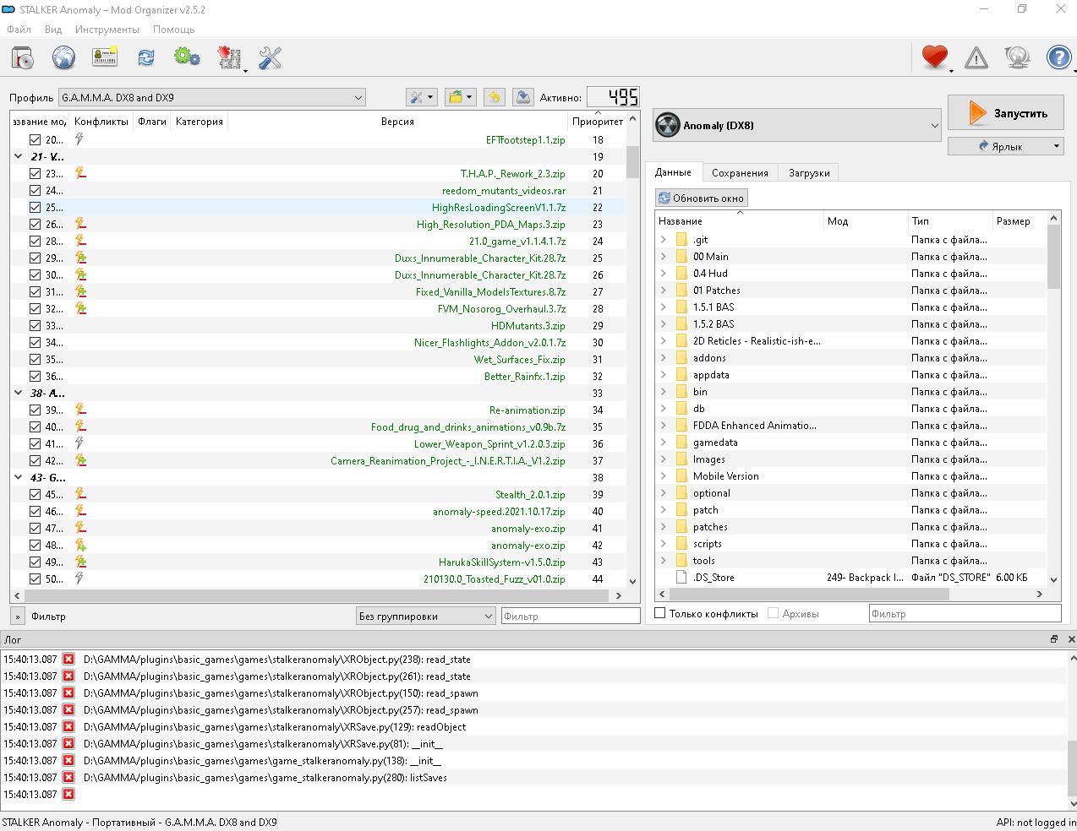Viewport: 1077px width, 831px height.
Task: Click the .DS_Store file icon
Action: 681,577
